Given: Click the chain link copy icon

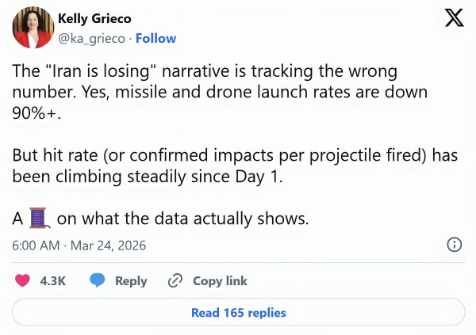Looking at the screenshot, I should pos(175,280).
